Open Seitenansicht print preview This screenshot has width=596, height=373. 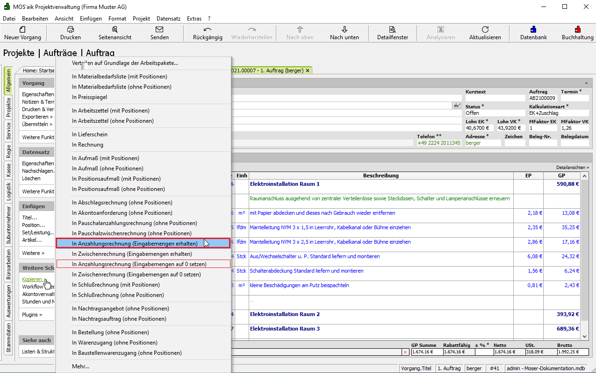coord(115,29)
